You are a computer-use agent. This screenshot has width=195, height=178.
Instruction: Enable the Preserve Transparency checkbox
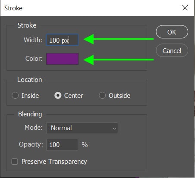pyautogui.click(x=15, y=162)
